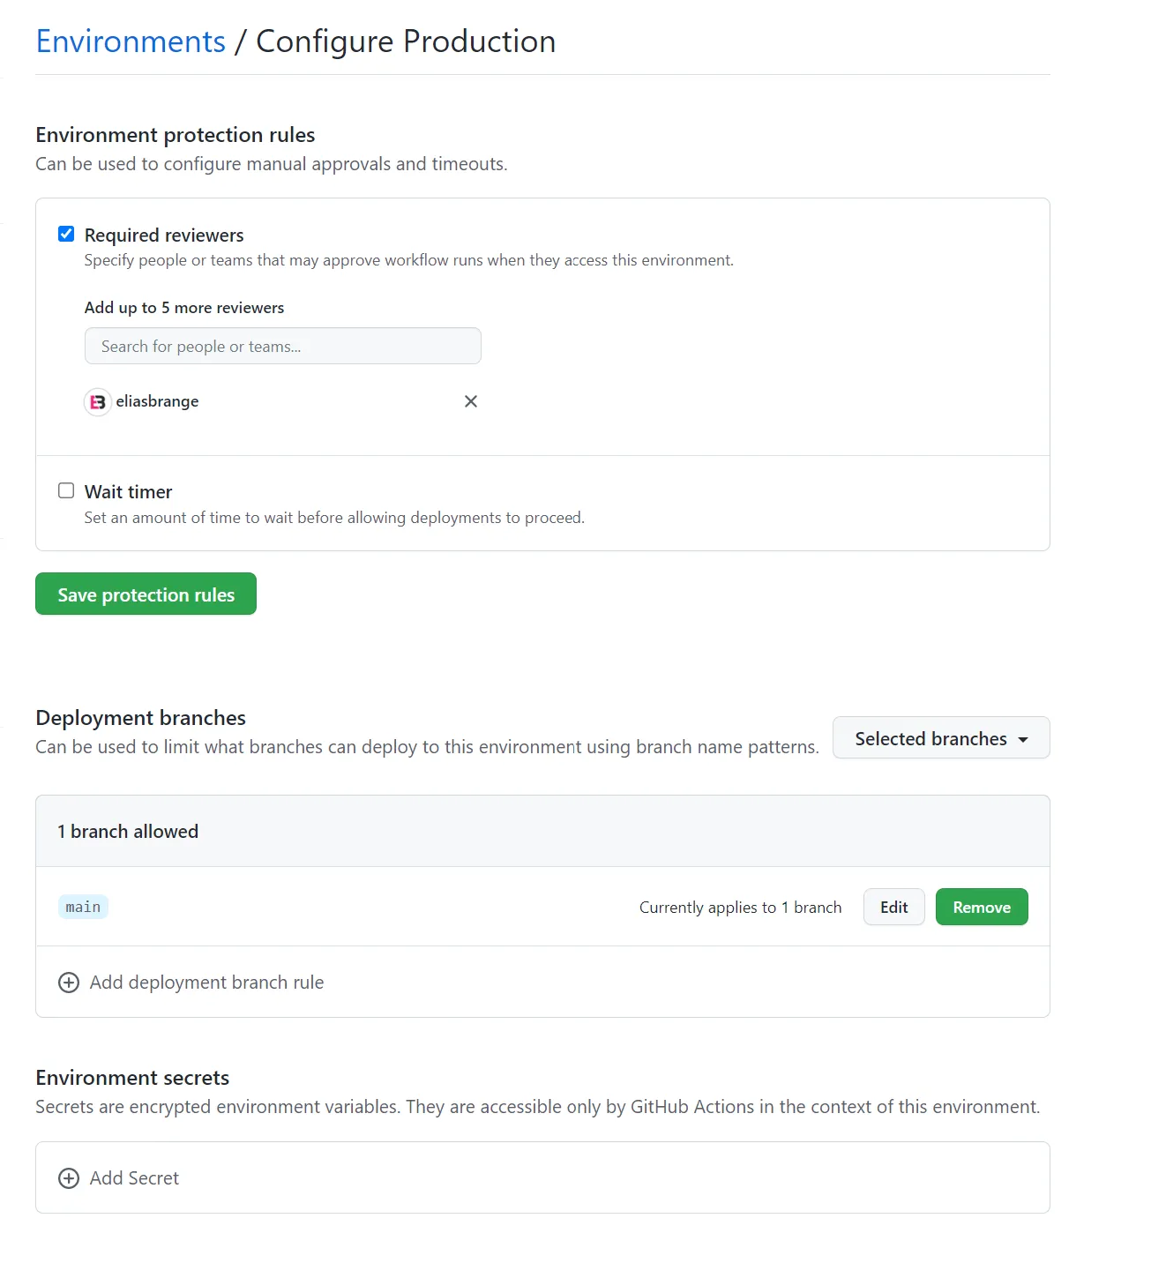Click Add Secret
The width and height of the screenshot is (1151, 1278).
click(134, 1177)
